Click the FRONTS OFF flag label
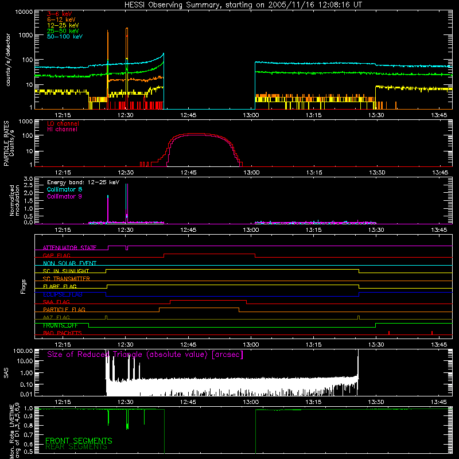Image resolution: width=459 pixels, height=459 pixels. [60, 325]
